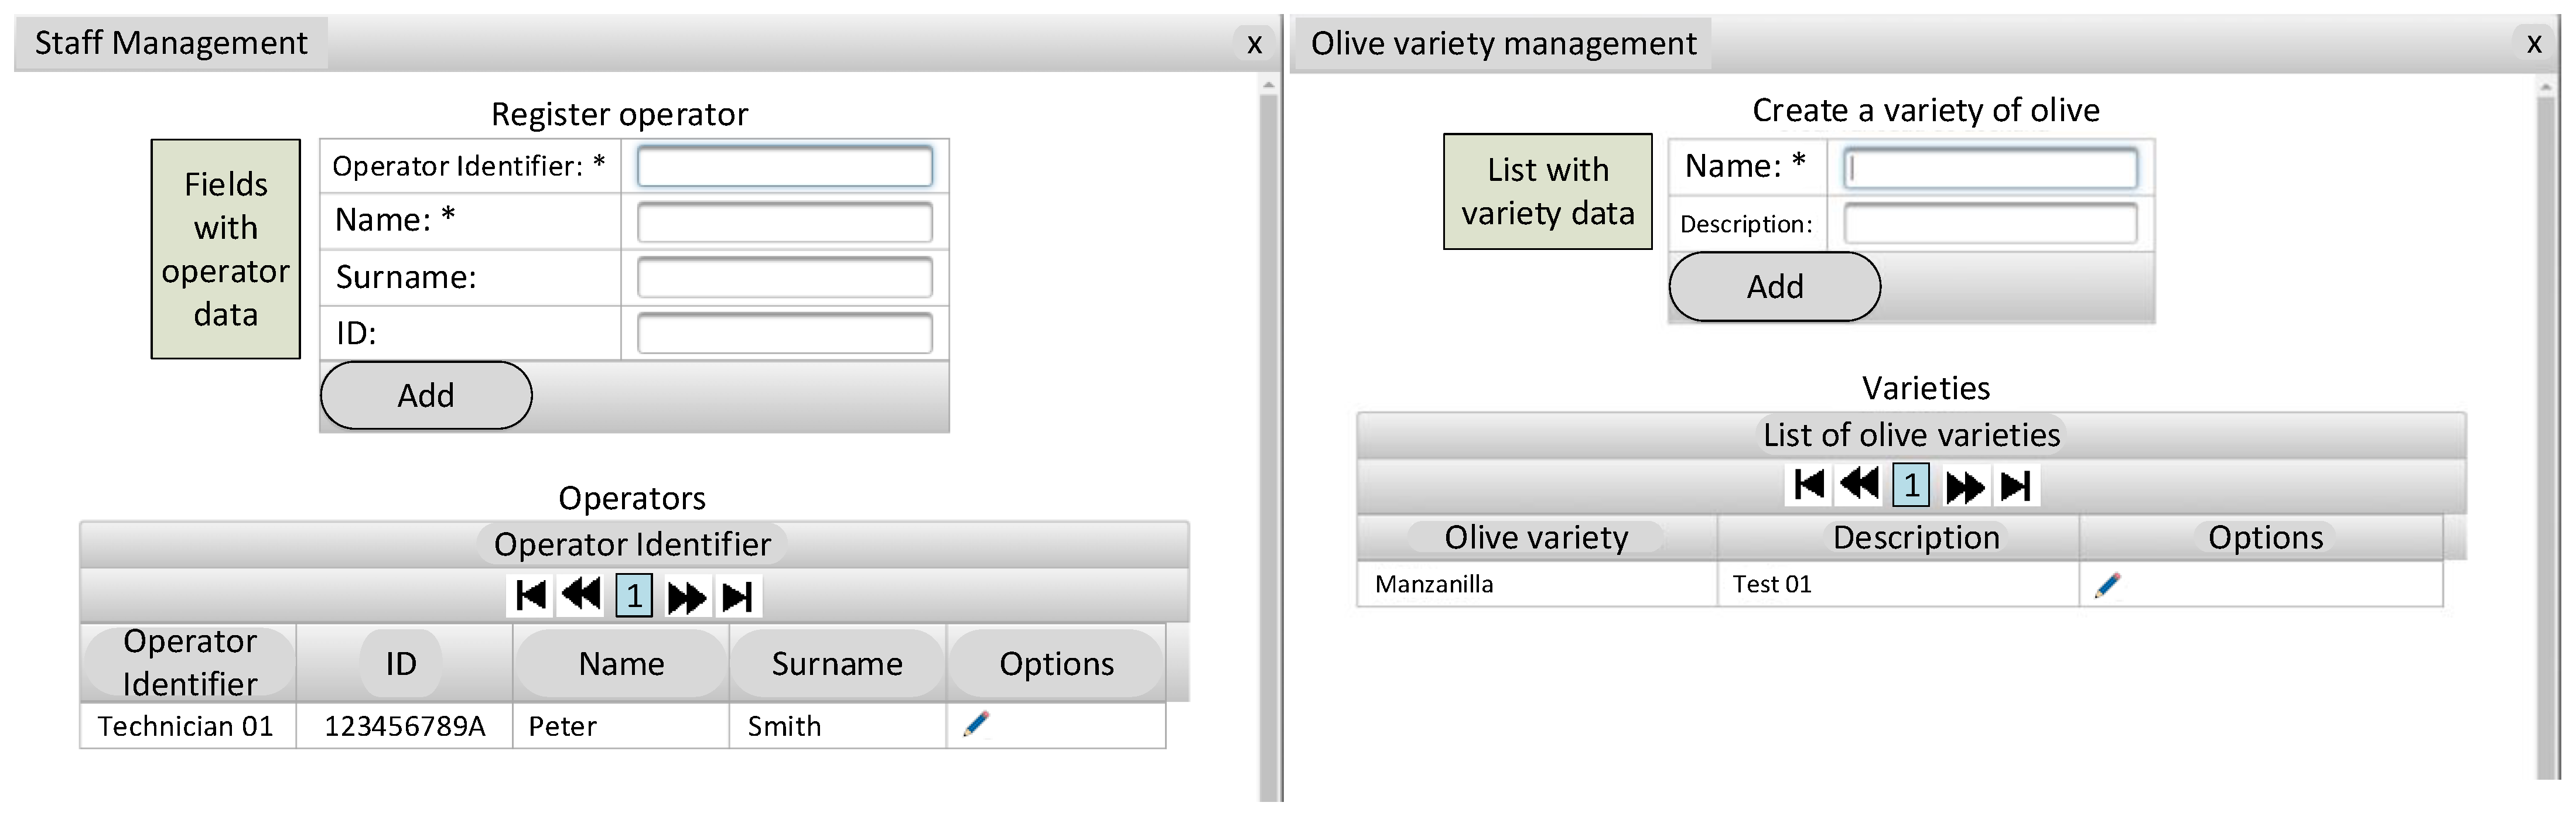Add the olive variety with the Add button

[1775, 287]
